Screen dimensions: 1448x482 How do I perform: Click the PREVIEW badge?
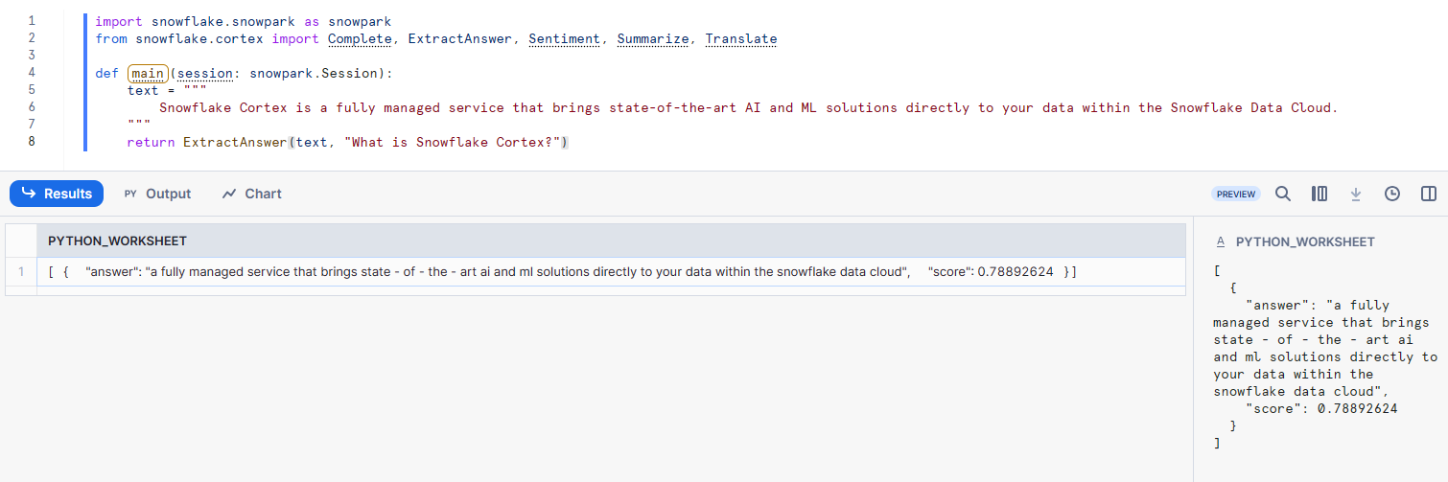(x=1236, y=194)
